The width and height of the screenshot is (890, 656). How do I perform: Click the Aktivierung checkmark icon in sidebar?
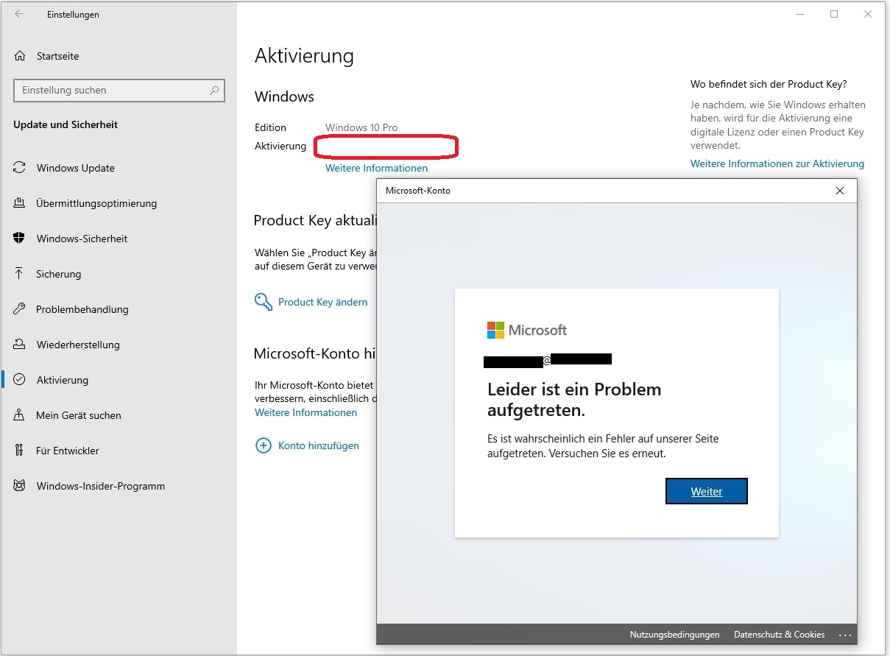point(20,380)
